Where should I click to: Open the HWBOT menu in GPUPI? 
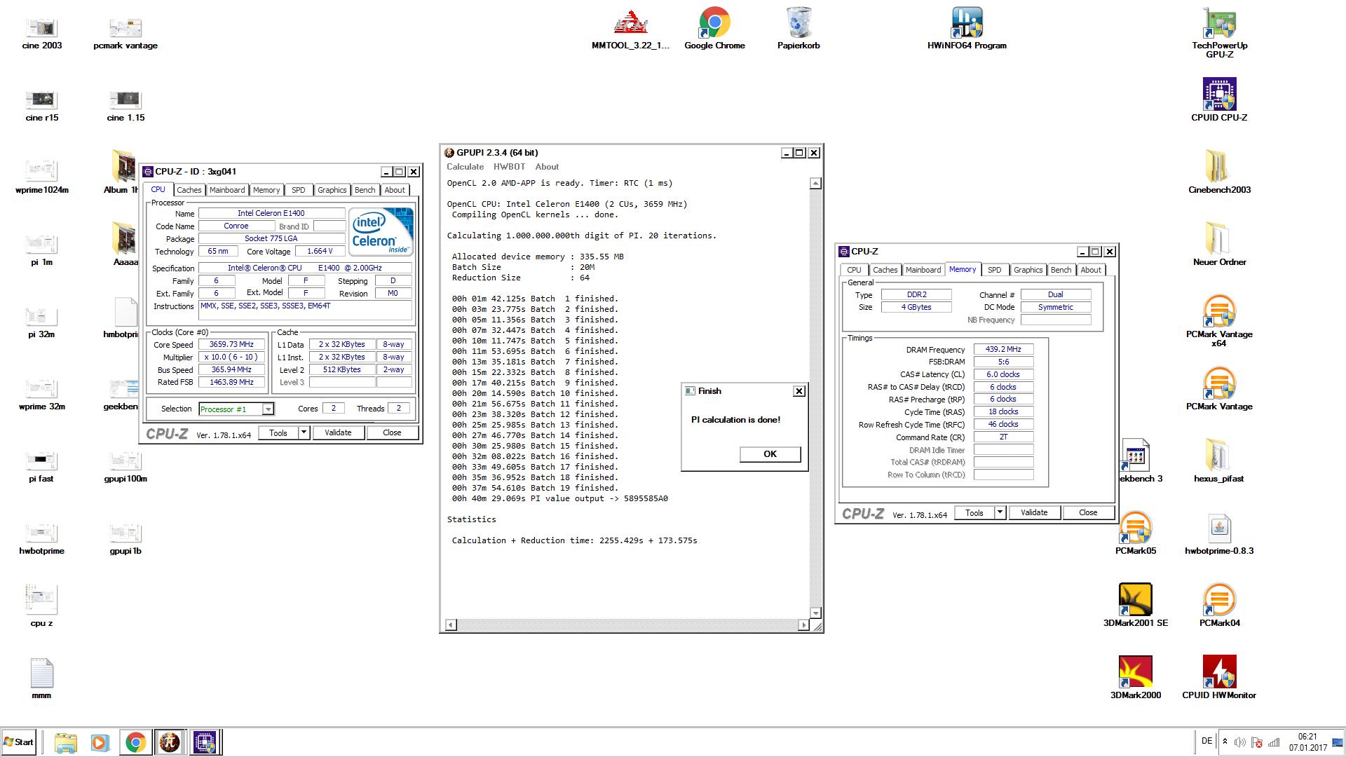pyautogui.click(x=509, y=167)
